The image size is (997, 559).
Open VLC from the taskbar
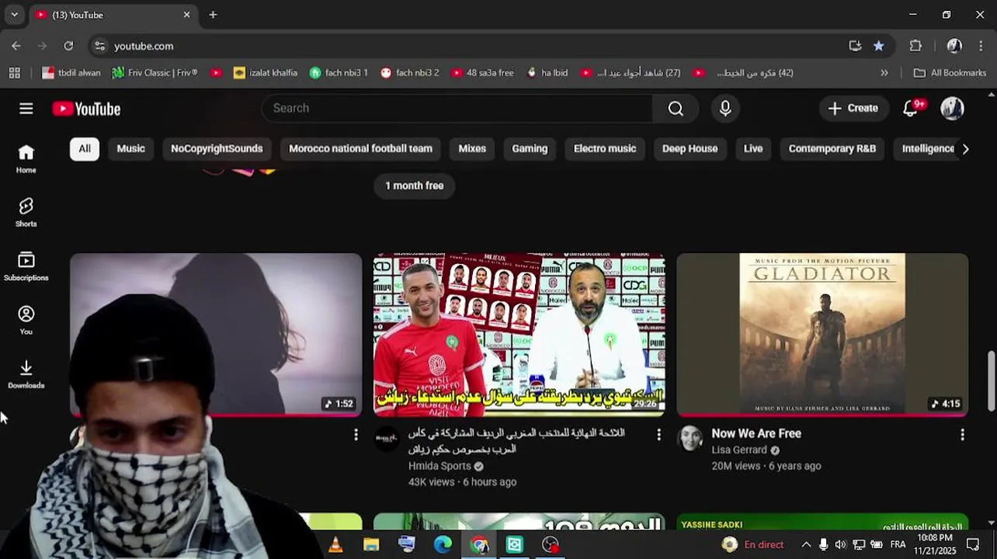(335, 545)
